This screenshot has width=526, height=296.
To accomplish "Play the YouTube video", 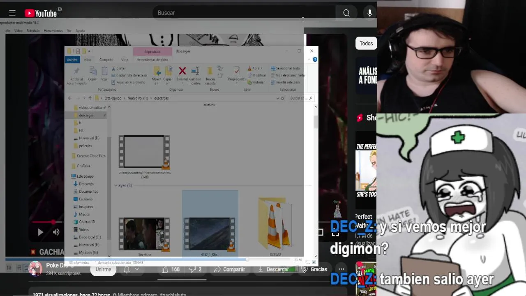I will click(40, 232).
